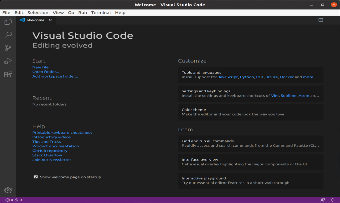Install Python language support link
Viewport: 340px width, 203px height.
(x=247, y=77)
